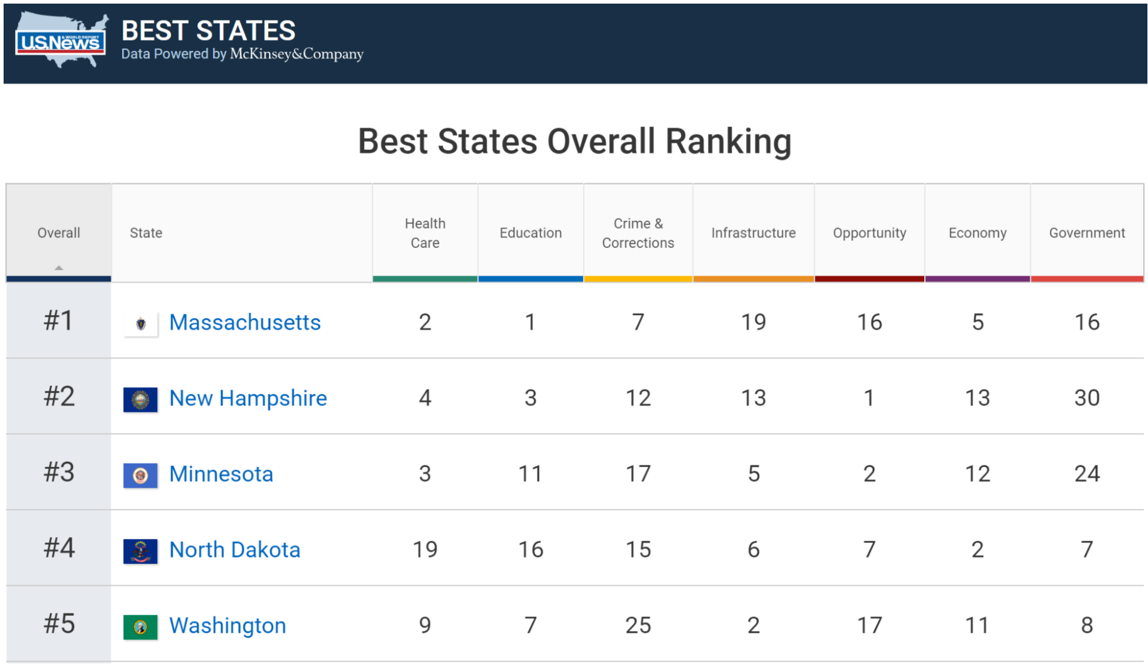The image size is (1148, 667).
Task: Click the North Dakota state flag icon
Action: click(x=140, y=551)
